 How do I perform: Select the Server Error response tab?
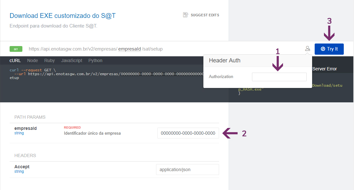(325, 68)
